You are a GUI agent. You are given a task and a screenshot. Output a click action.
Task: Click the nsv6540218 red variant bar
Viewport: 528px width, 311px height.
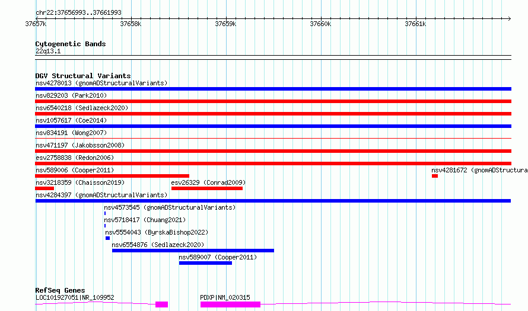(273, 114)
